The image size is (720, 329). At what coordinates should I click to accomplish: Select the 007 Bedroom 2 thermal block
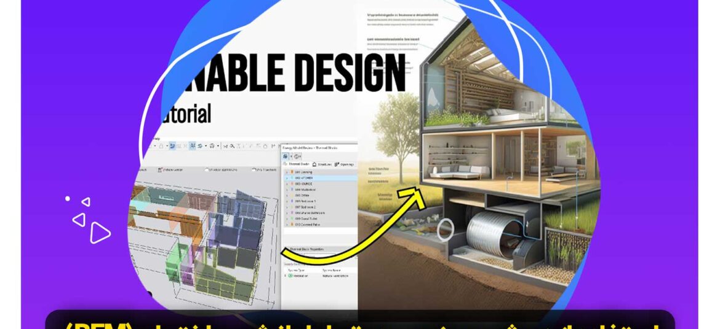point(321,207)
